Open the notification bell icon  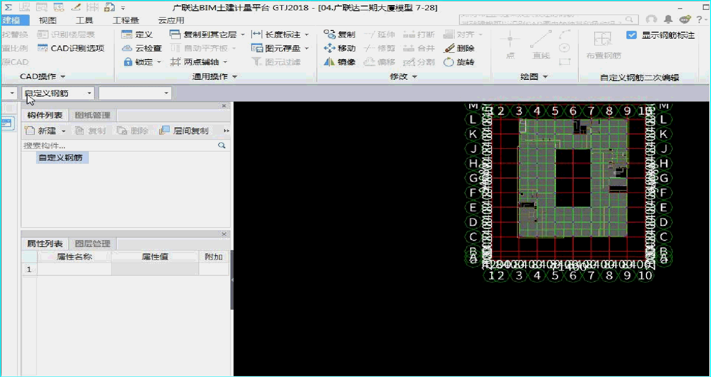668,19
